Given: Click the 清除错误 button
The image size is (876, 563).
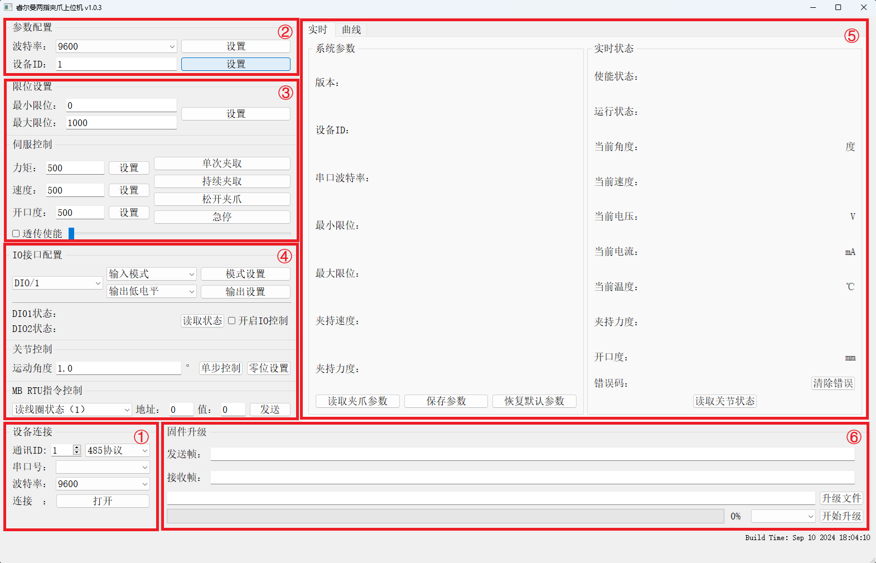Looking at the screenshot, I should click(833, 383).
